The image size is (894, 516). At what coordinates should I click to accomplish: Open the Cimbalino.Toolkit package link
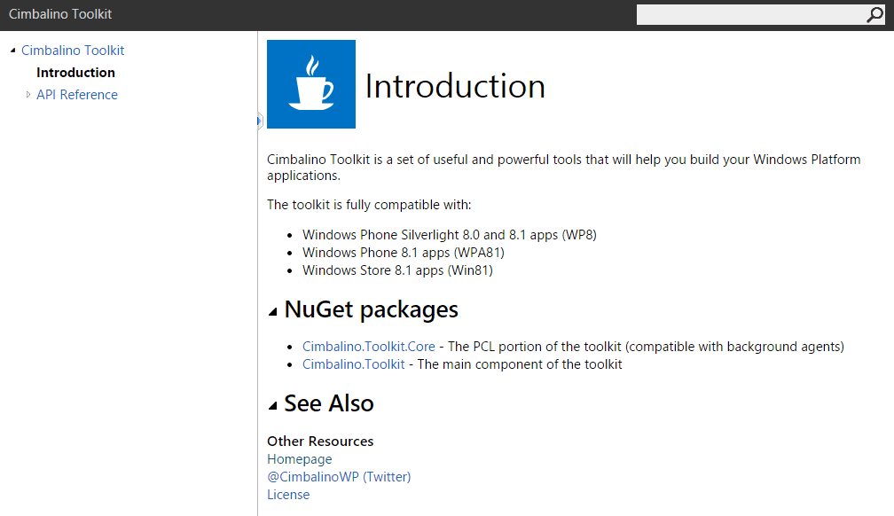[x=353, y=364]
